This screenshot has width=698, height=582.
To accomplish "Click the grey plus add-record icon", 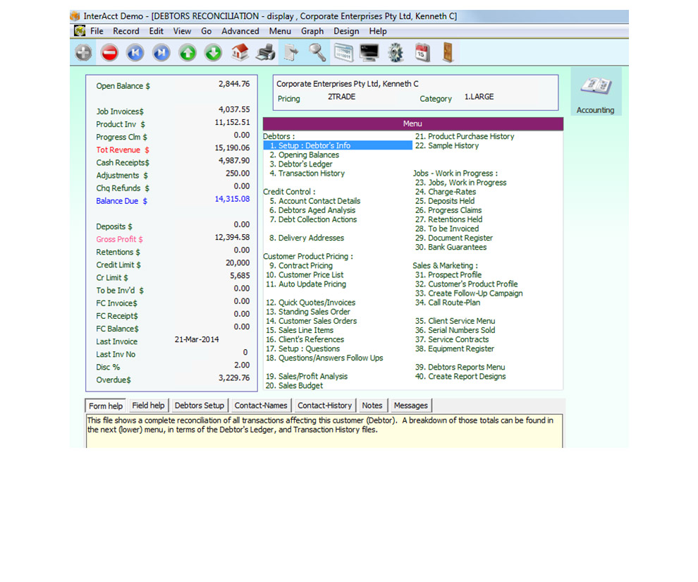I will click(83, 52).
